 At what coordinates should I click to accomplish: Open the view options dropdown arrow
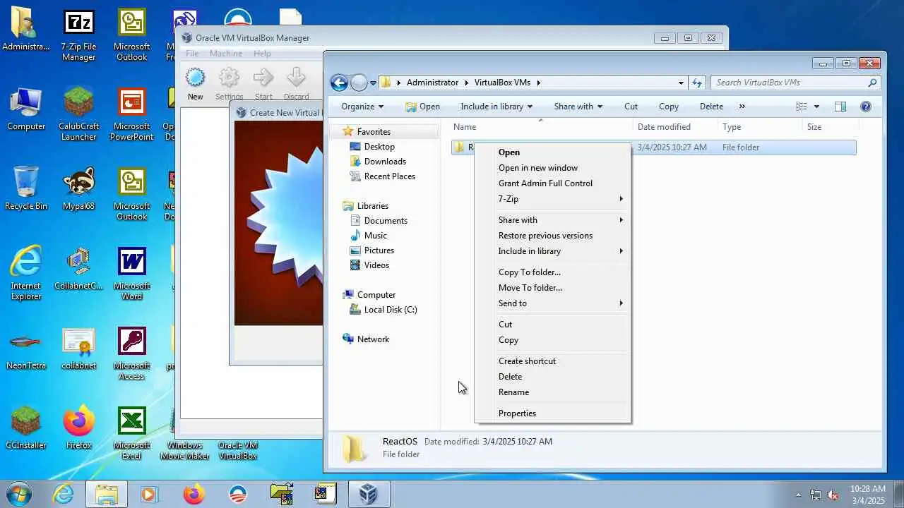point(816,107)
